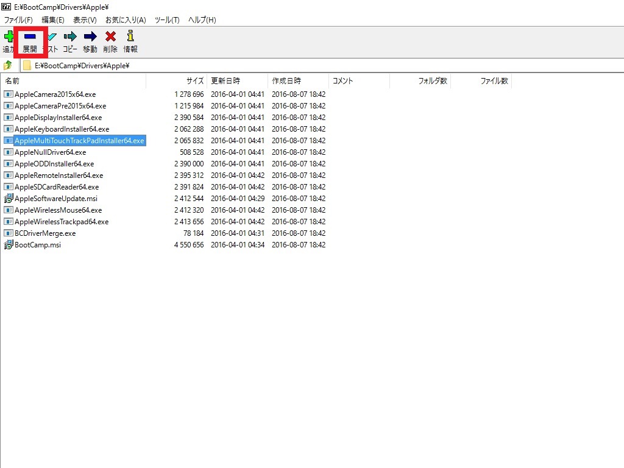Select AppleWirelessMouse64.exe file

click(x=58, y=210)
